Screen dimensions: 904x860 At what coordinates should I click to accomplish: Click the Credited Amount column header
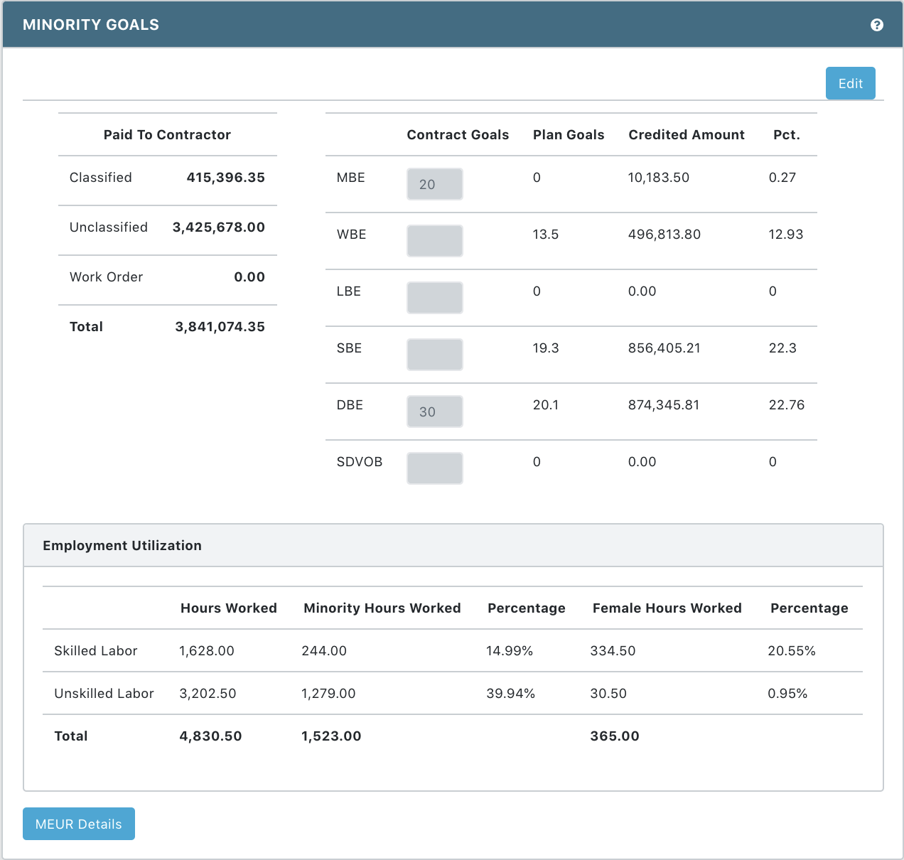[687, 135]
